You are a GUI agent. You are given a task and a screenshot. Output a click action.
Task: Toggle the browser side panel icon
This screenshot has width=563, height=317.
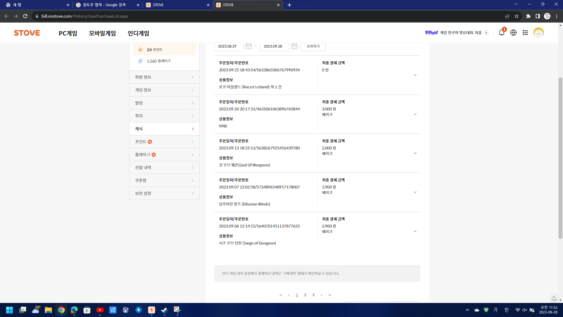click(x=538, y=16)
